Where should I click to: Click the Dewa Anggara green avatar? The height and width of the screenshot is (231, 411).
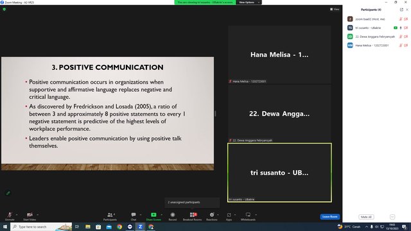tap(350, 37)
